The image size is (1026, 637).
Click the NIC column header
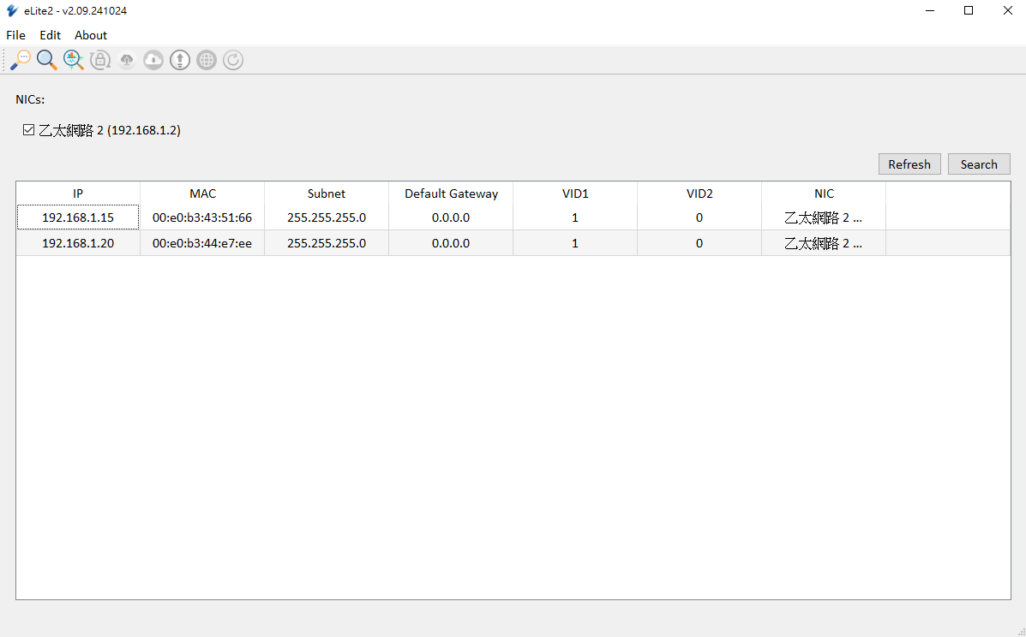coord(824,193)
